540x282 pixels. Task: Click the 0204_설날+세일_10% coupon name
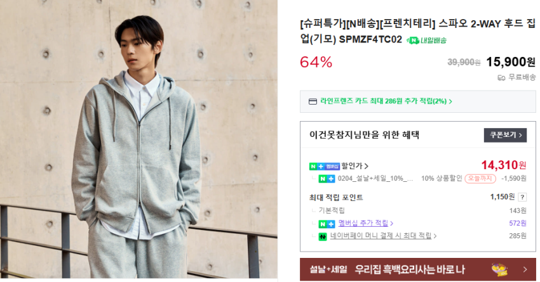point(375,179)
